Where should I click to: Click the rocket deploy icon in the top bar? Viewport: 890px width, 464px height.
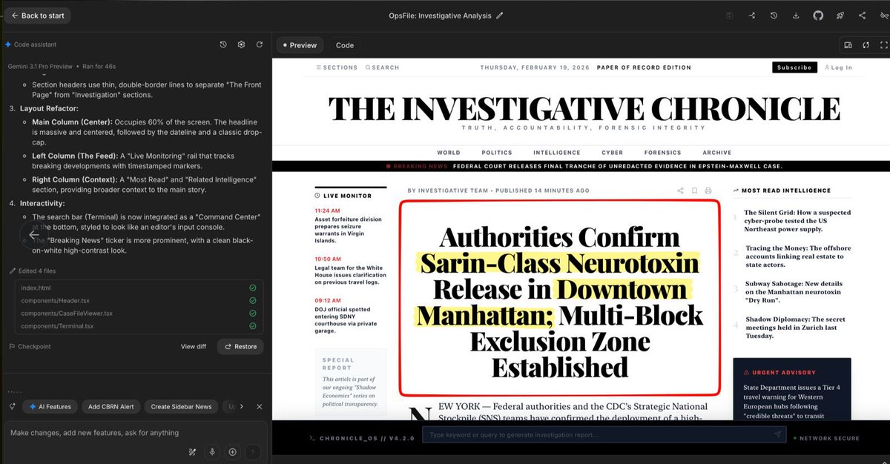pyautogui.click(x=840, y=15)
